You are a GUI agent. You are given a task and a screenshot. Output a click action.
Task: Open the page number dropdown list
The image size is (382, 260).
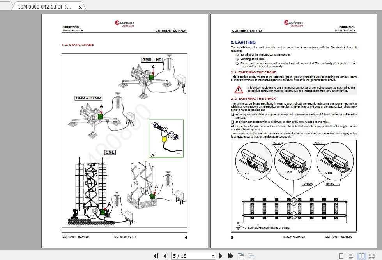click(213, 256)
